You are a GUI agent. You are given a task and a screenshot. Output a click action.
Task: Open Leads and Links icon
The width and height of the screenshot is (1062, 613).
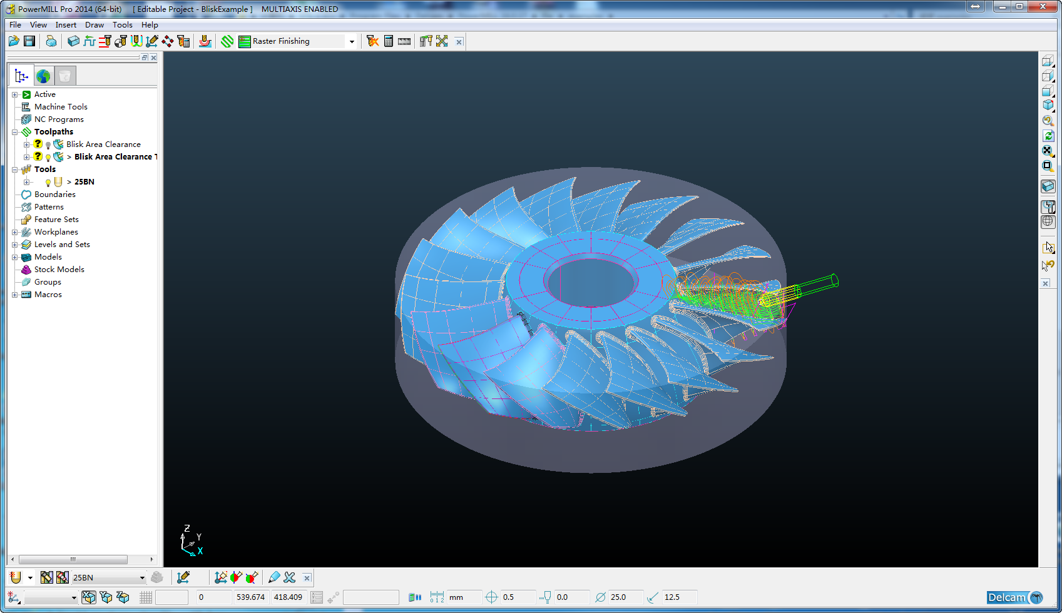pyautogui.click(x=136, y=41)
